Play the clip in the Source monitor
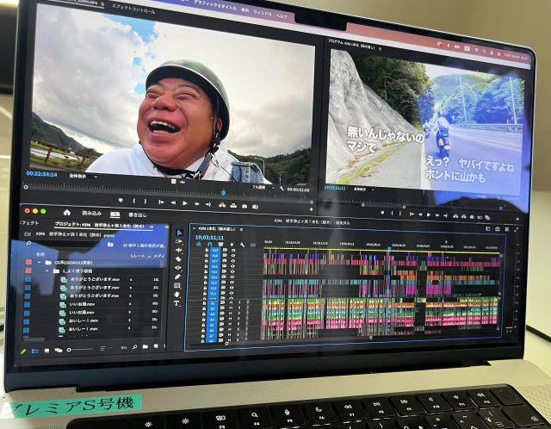551x429 pixels. [185, 203]
